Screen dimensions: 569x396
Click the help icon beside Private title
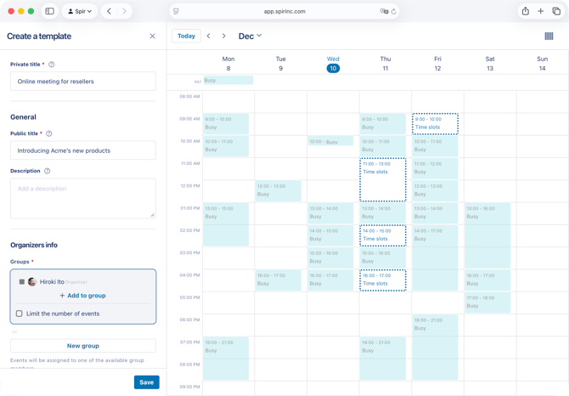pos(52,65)
